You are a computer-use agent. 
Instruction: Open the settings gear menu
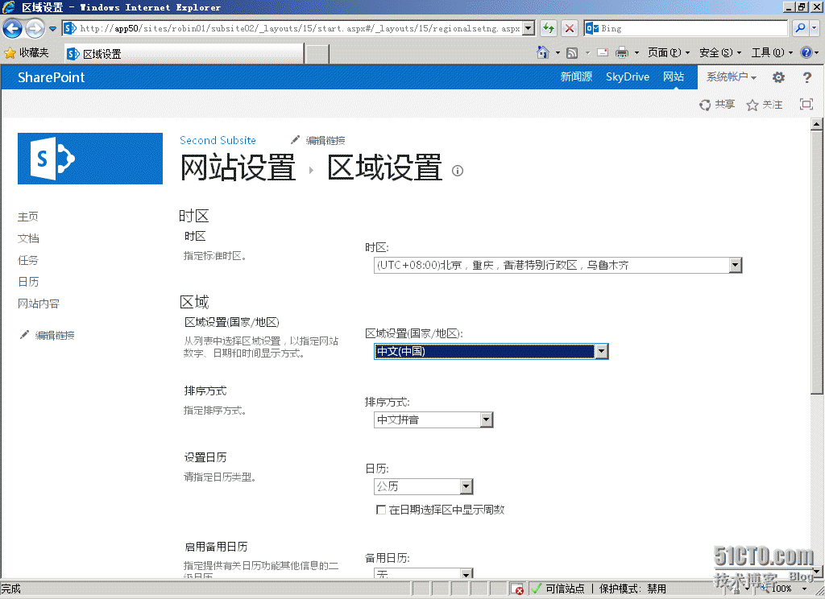778,77
